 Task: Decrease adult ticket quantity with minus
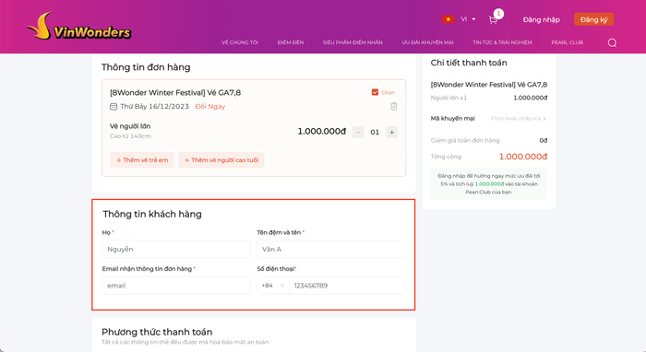358,133
